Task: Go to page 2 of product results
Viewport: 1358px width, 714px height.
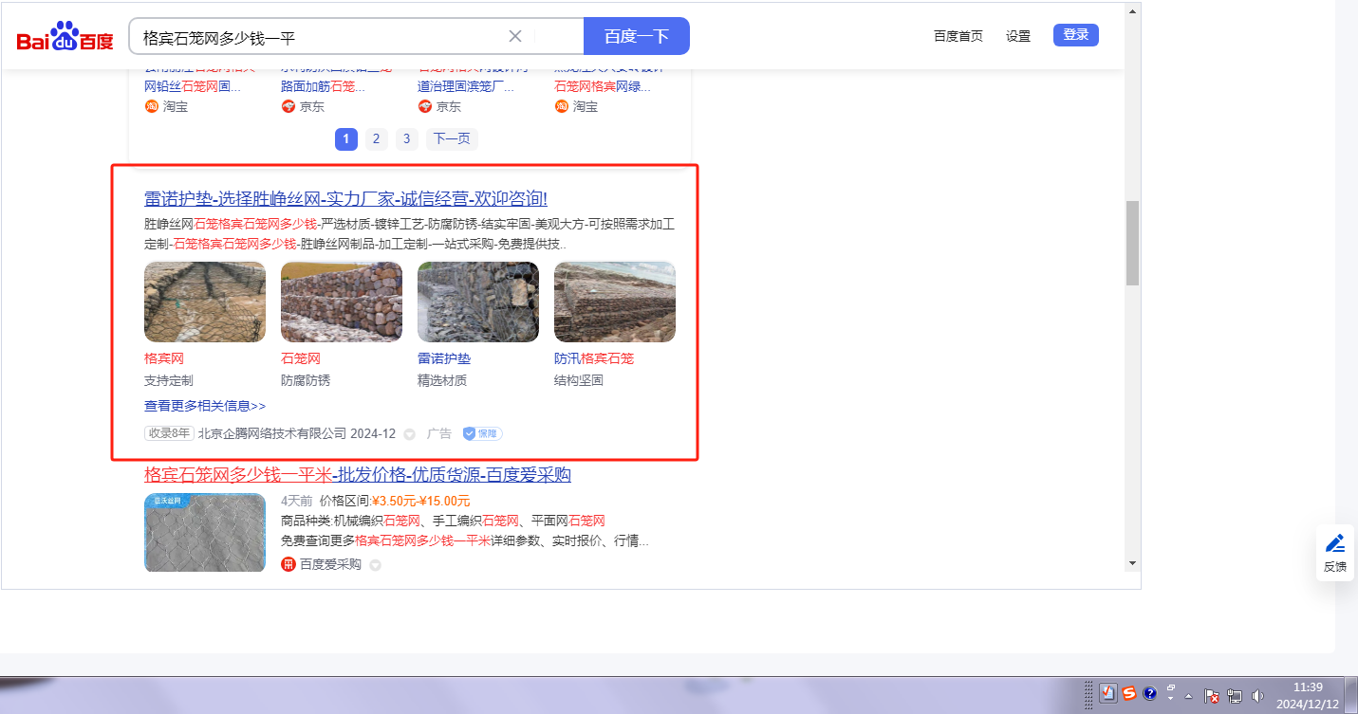Action: tap(376, 139)
